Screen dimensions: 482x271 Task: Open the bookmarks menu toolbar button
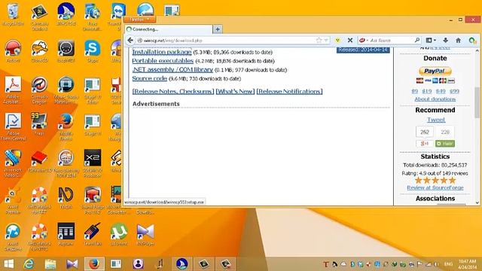point(430,40)
